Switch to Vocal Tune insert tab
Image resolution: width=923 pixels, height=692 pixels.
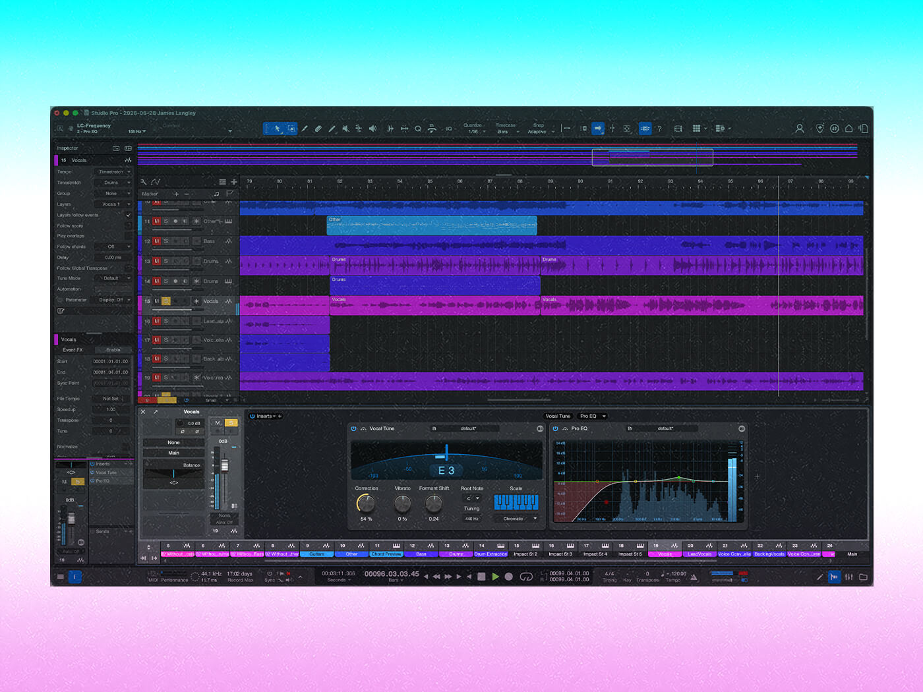(x=558, y=417)
